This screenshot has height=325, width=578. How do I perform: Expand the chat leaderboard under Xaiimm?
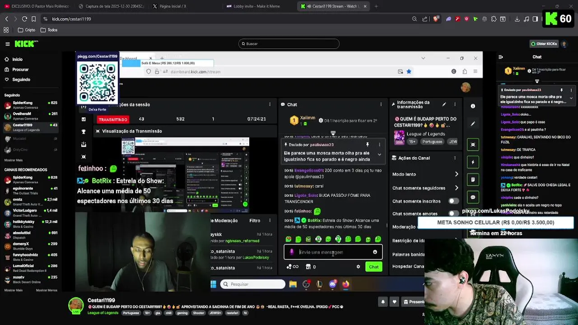coord(537,81)
